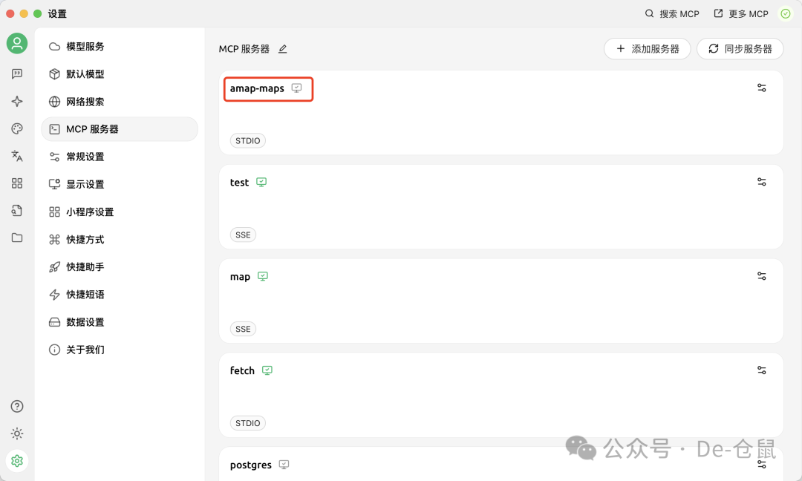Click the 添加服务器 button
Image resolution: width=802 pixels, height=481 pixels.
(x=648, y=49)
